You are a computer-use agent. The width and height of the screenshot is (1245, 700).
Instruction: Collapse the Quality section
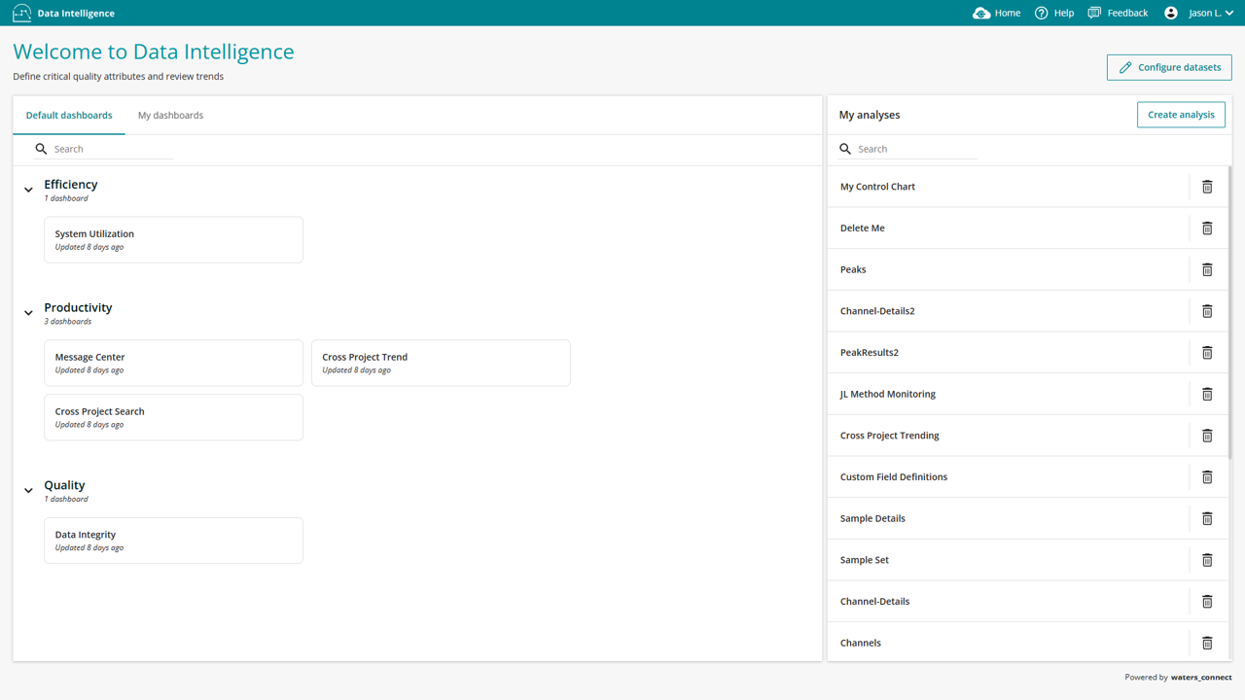tap(28, 490)
